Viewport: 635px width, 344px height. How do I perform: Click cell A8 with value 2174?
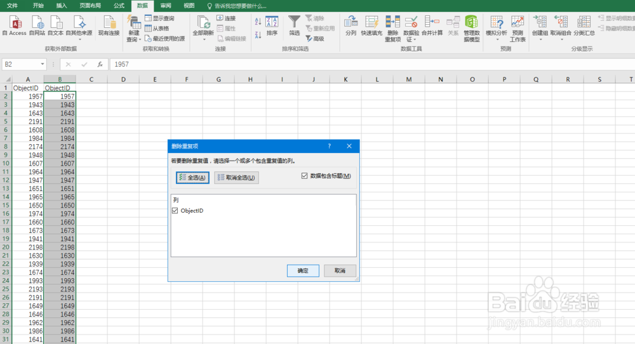28,147
